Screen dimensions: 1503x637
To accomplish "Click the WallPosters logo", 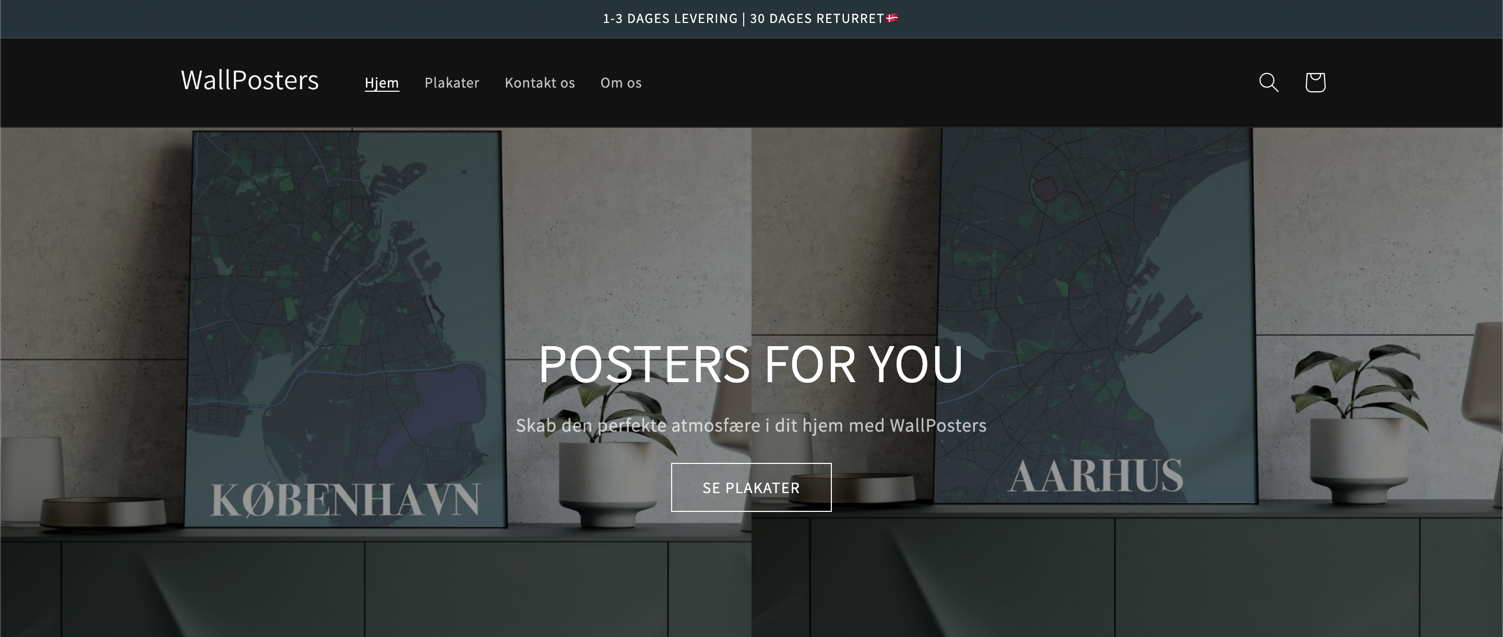I will pos(250,80).
